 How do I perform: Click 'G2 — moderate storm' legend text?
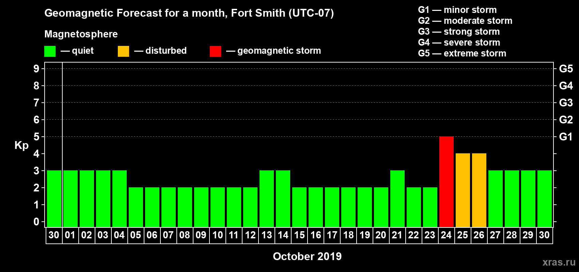click(465, 21)
